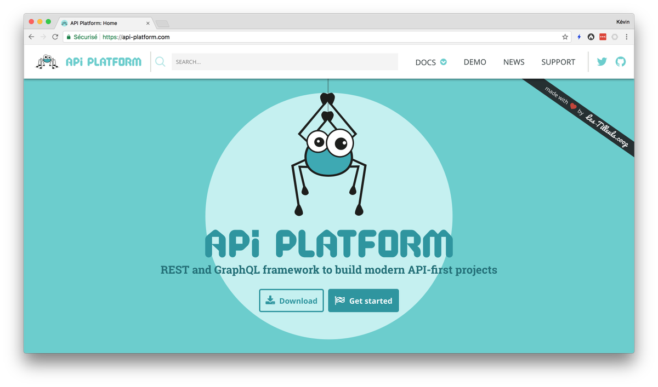Click the download arrow icon in Download button
Image resolution: width=658 pixels, height=387 pixels.
click(270, 300)
